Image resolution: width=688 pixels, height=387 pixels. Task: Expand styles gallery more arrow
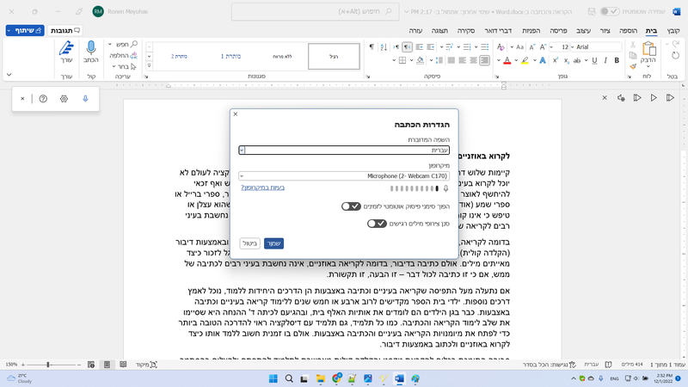(149, 66)
